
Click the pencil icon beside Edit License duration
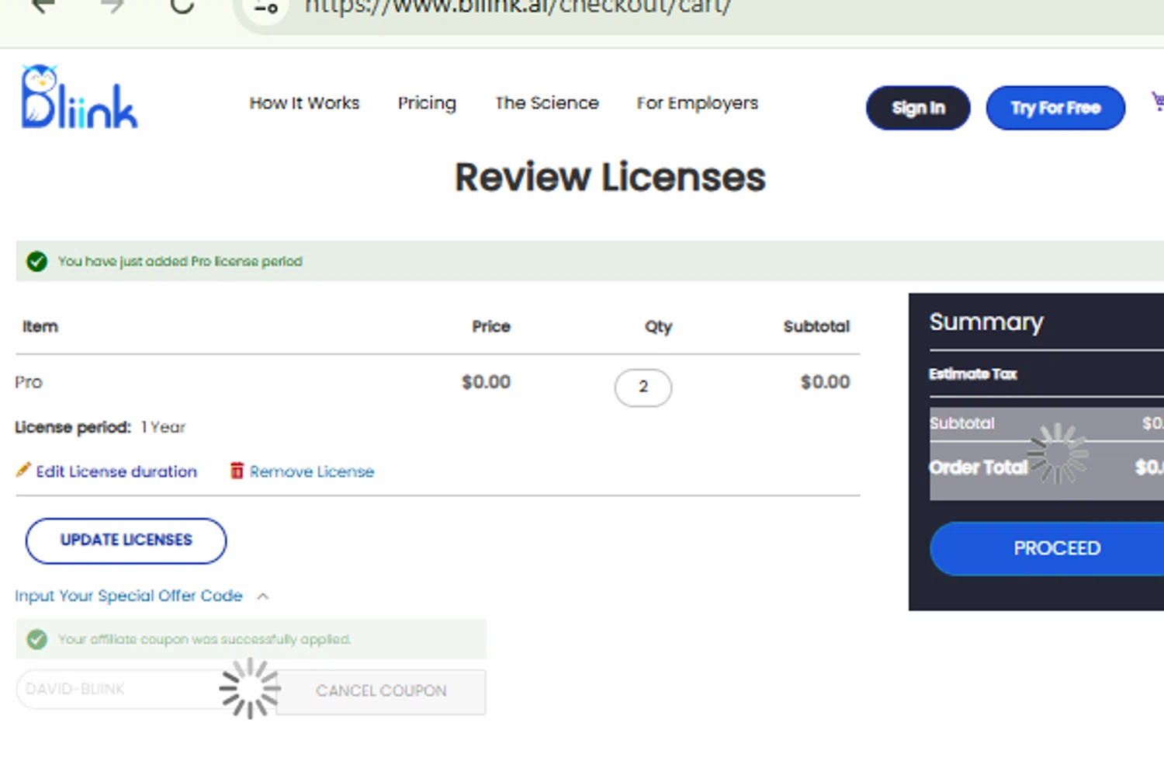click(23, 470)
